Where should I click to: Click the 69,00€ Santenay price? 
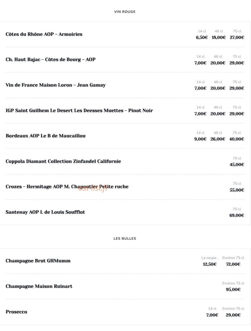click(x=237, y=215)
